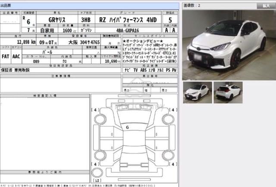Click the interior color クロ
The height and width of the screenshot is (187, 276).
tap(64, 61)
